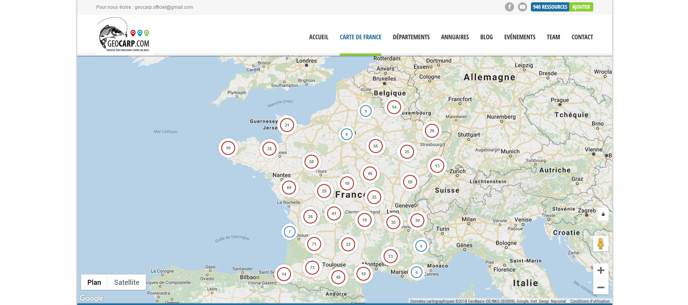Open the Facebook page icon
The height and width of the screenshot is (305, 688).
pyautogui.click(x=510, y=7)
